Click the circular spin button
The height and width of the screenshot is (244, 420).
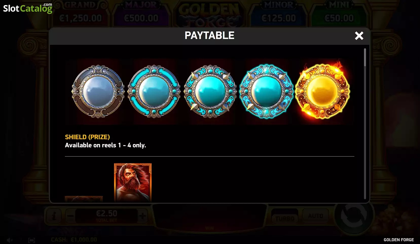coord(354,215)
